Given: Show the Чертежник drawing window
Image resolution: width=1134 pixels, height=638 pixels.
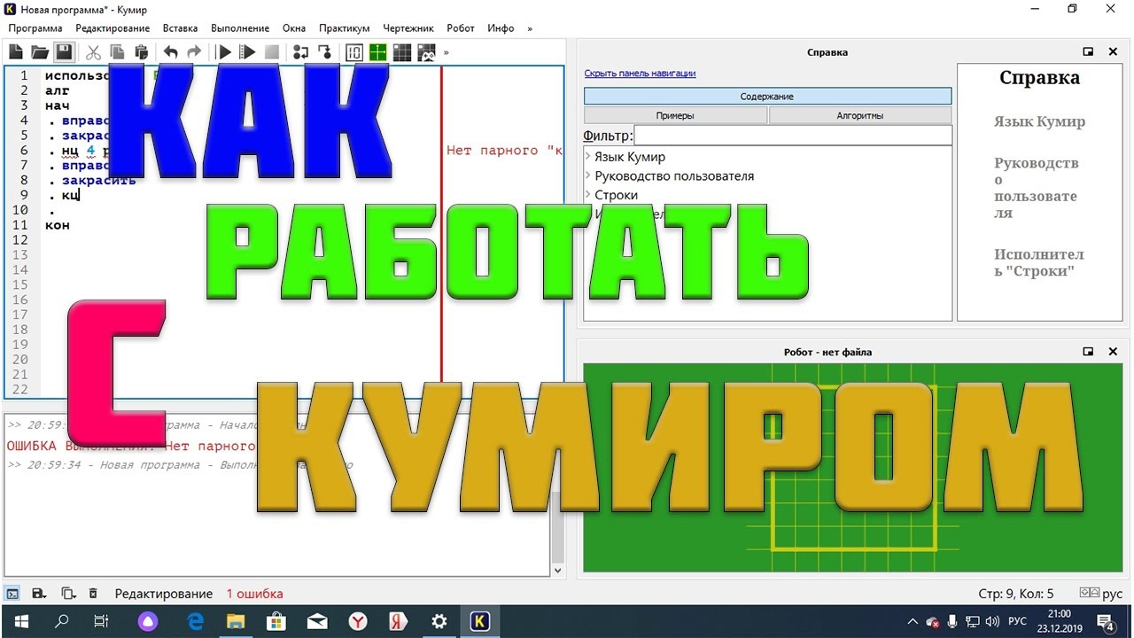Looking at the screenshot, I should 378,52.
